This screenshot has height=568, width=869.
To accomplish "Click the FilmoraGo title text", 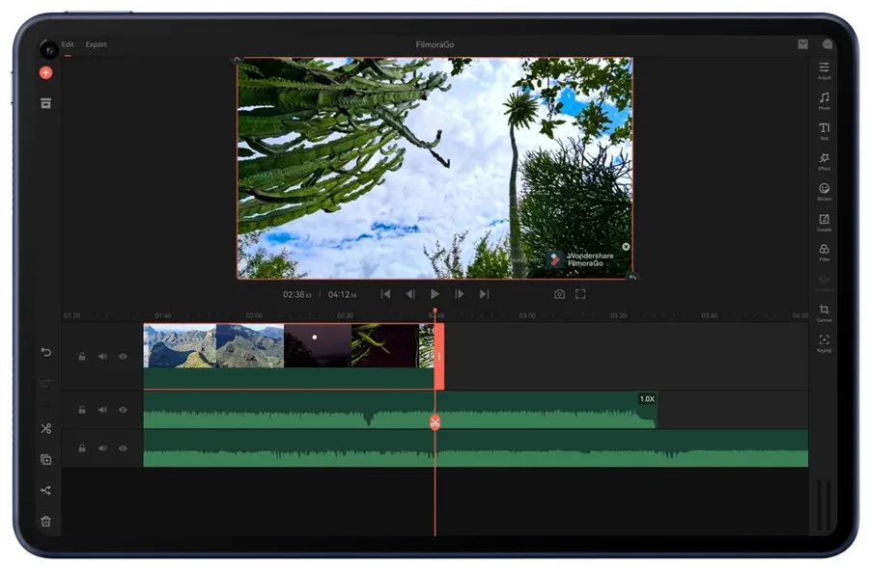I will click(x=435, y=44).
